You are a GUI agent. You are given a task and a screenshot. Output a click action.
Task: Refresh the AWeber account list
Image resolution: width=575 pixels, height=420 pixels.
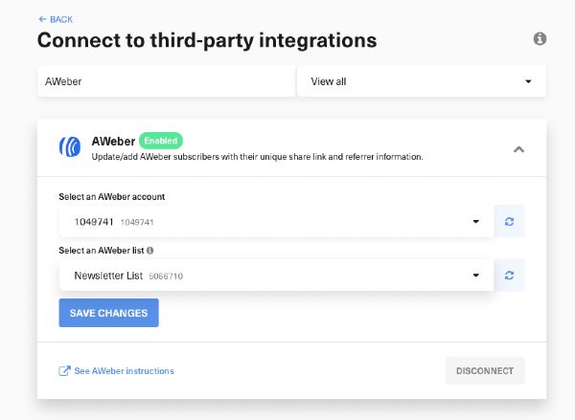point(509,222)
